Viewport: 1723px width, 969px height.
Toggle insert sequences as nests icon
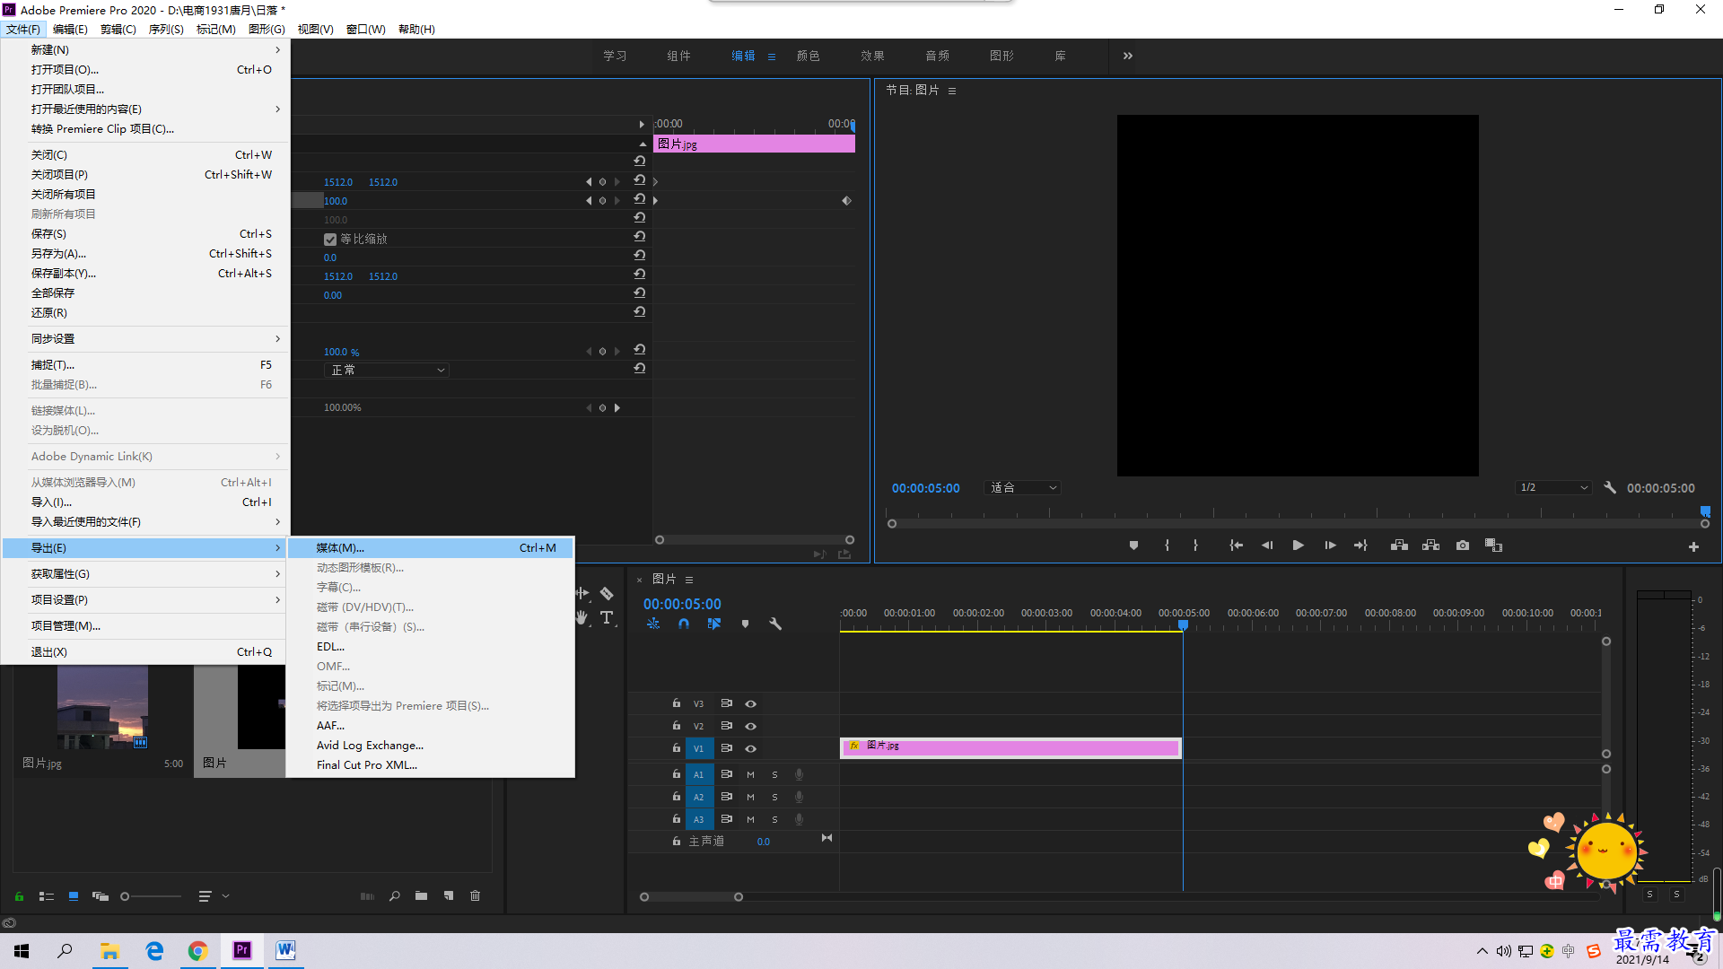pos(653,624)
